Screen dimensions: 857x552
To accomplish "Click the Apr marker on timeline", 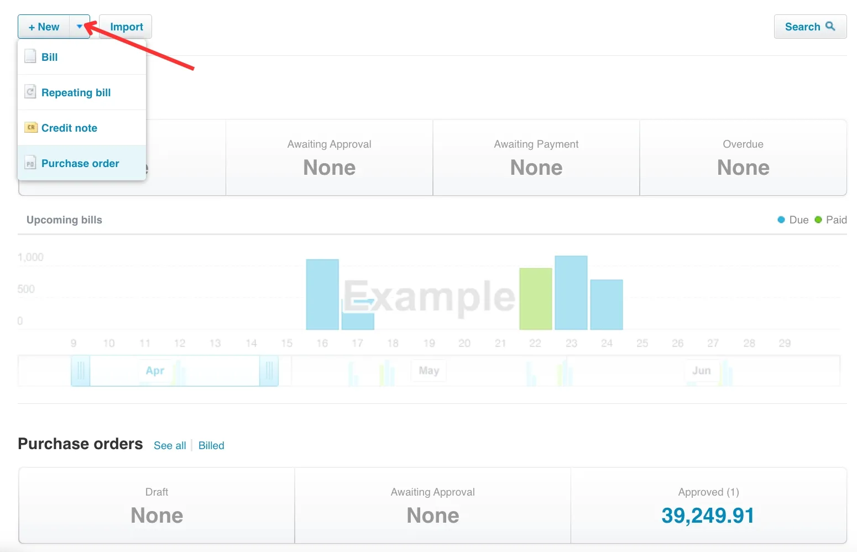I will [155, 371].
